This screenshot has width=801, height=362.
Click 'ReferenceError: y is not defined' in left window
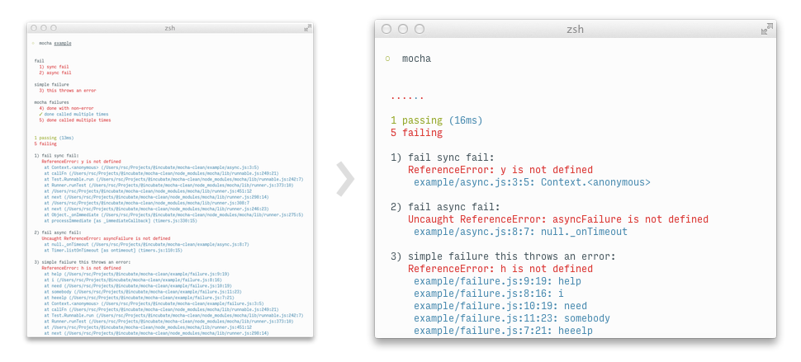click(x=81, y=162)
